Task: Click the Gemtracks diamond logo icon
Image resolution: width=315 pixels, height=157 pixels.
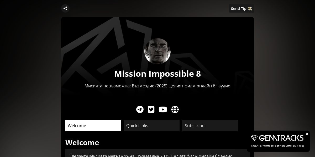Action: click(x=254, y=138)
